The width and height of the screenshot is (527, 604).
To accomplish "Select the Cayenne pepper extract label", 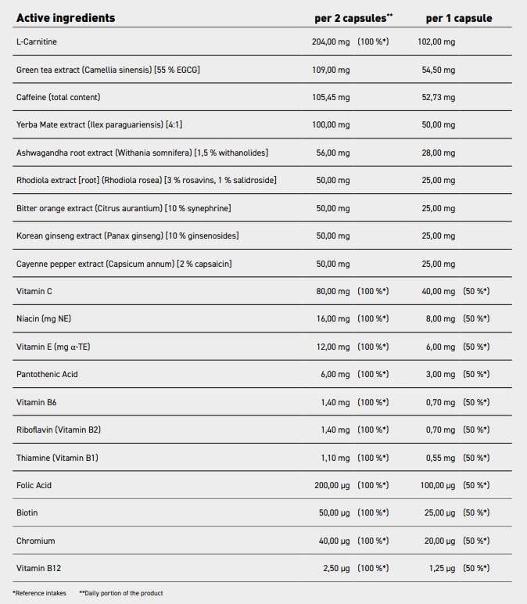I will (124, 264).
